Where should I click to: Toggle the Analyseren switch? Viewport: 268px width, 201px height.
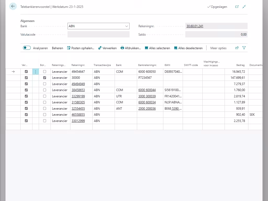27,48
